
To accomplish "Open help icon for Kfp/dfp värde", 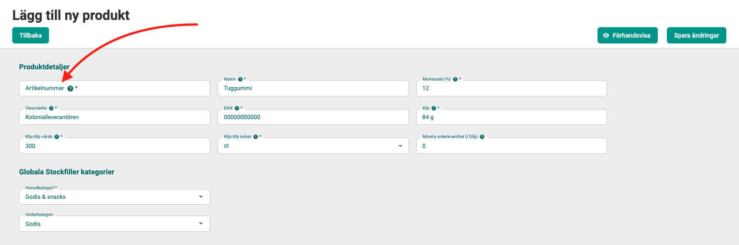I will point(57,137).
